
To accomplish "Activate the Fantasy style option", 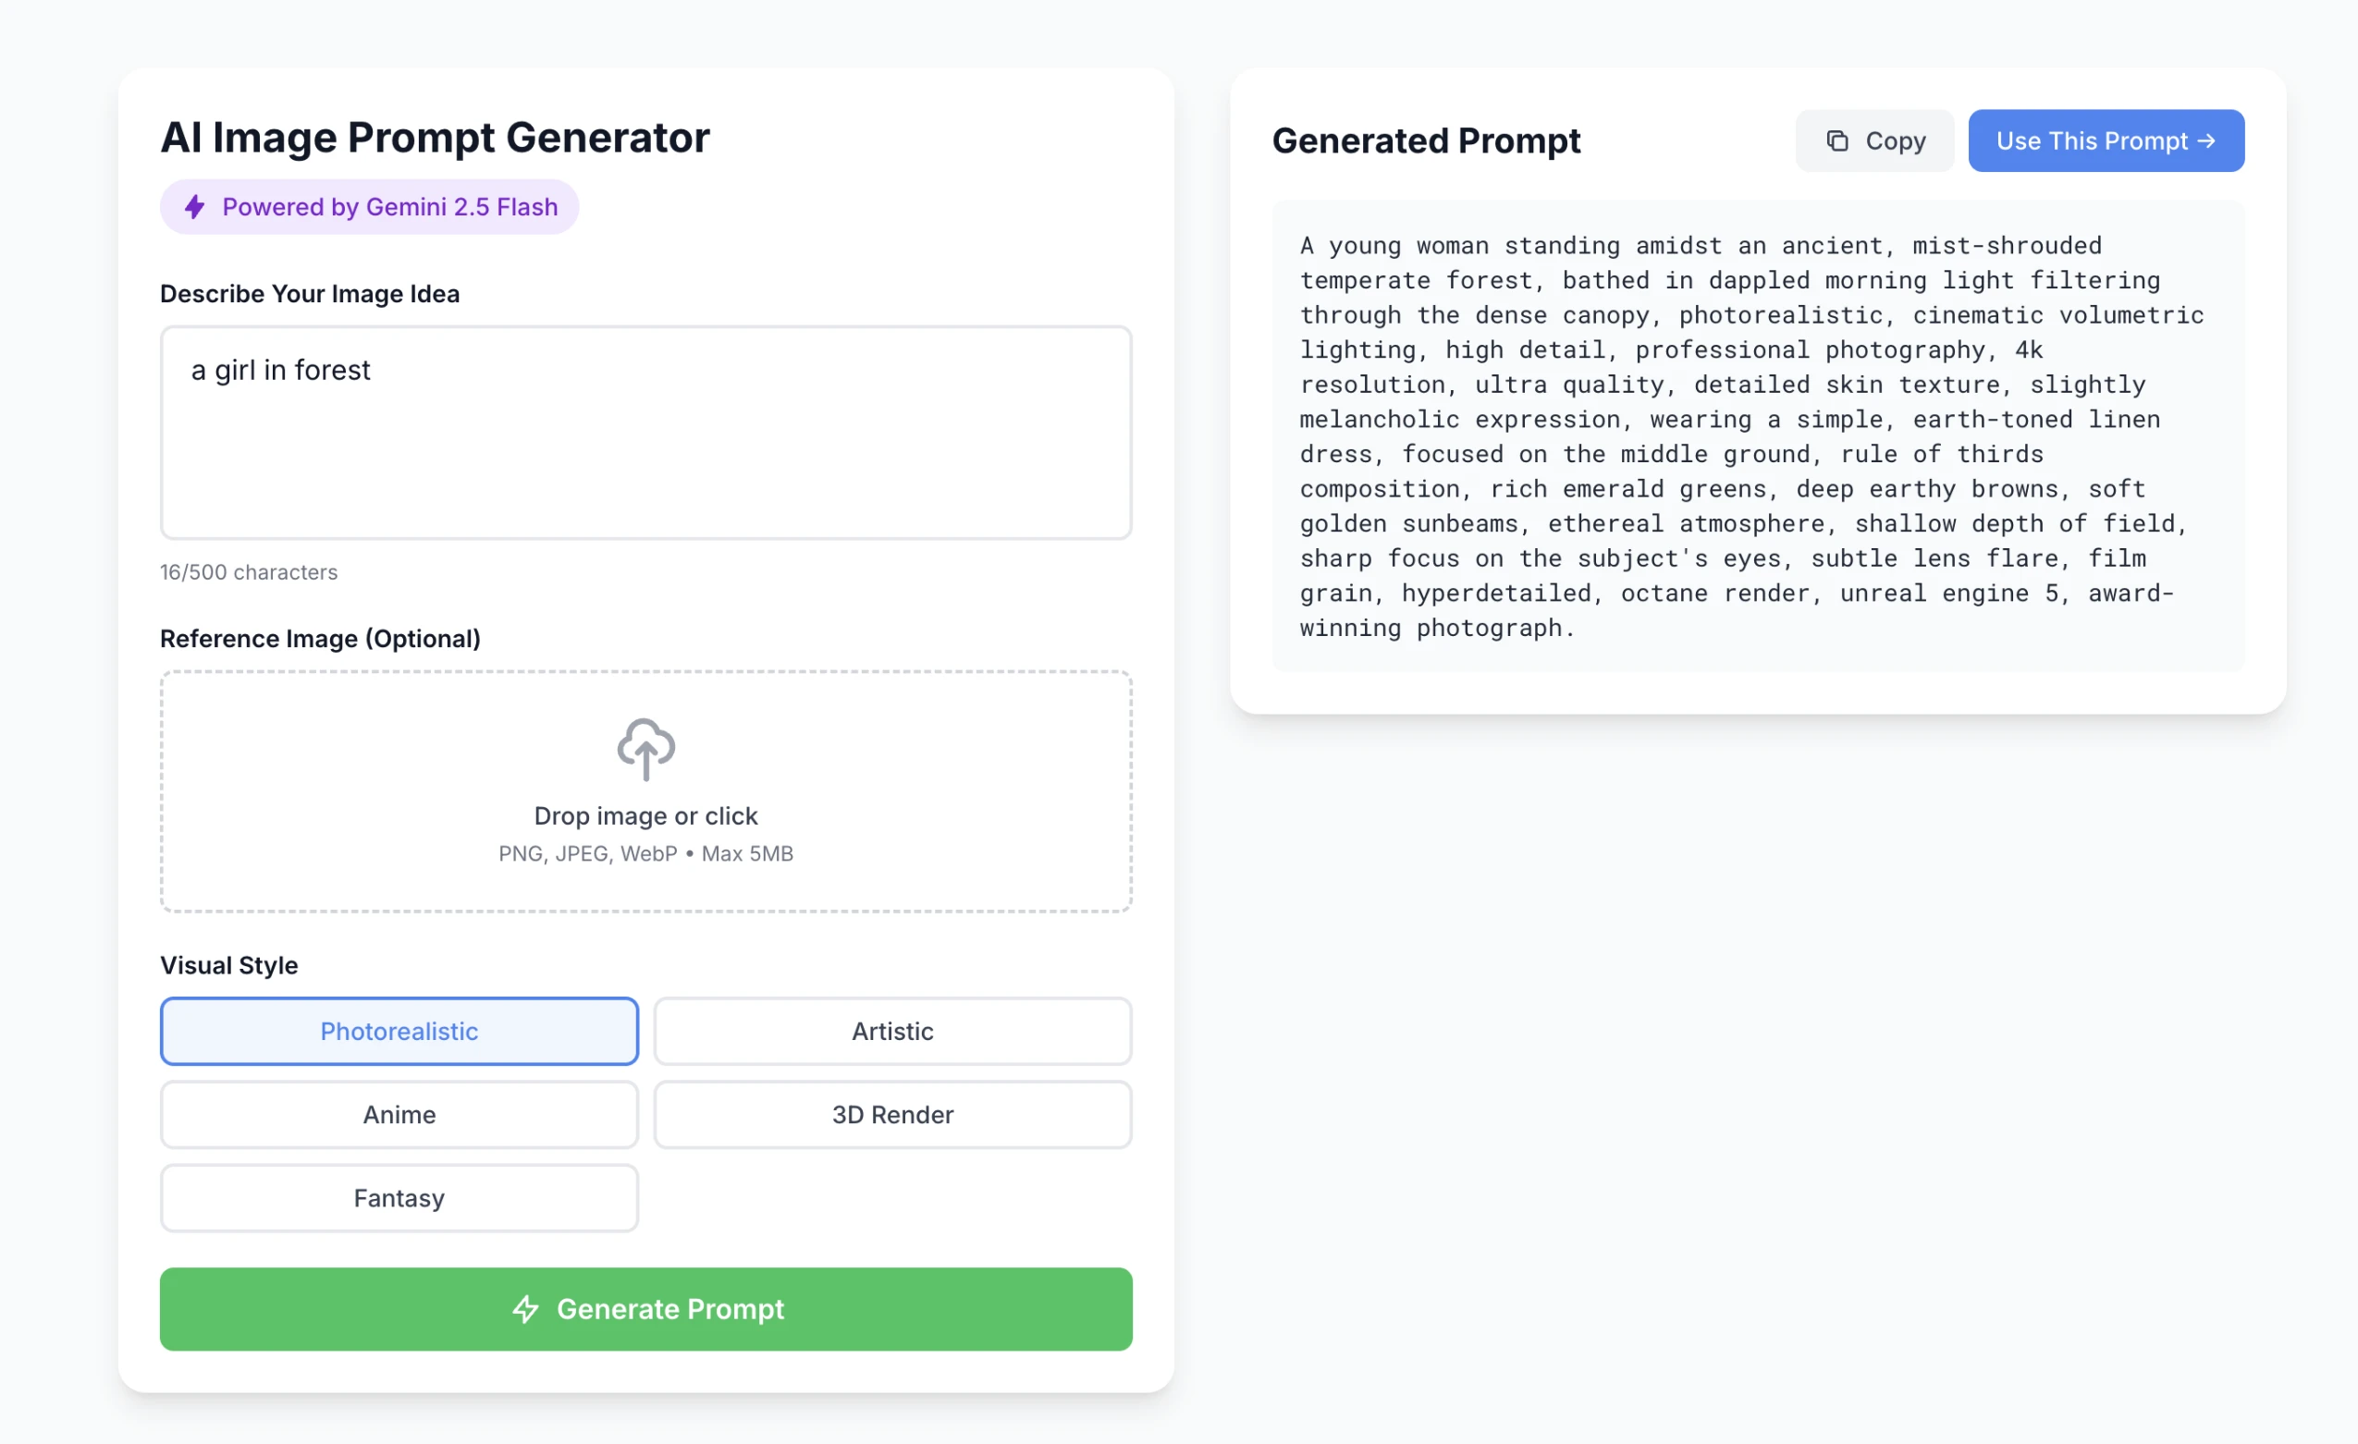I will [399, 1197].
